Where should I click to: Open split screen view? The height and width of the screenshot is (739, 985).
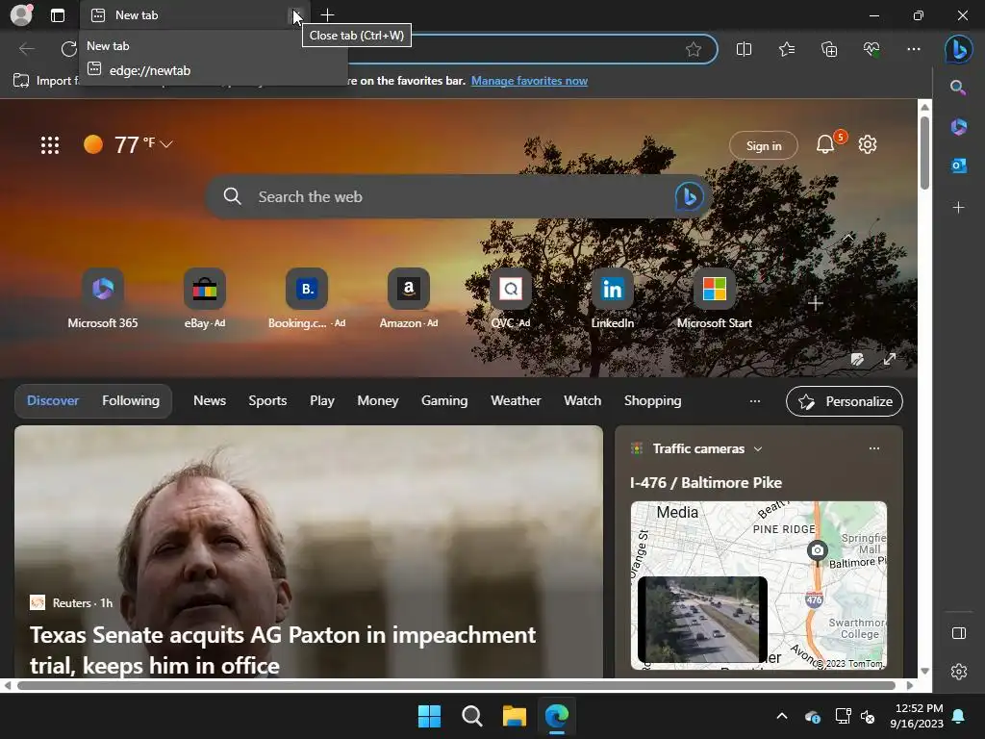744,49
